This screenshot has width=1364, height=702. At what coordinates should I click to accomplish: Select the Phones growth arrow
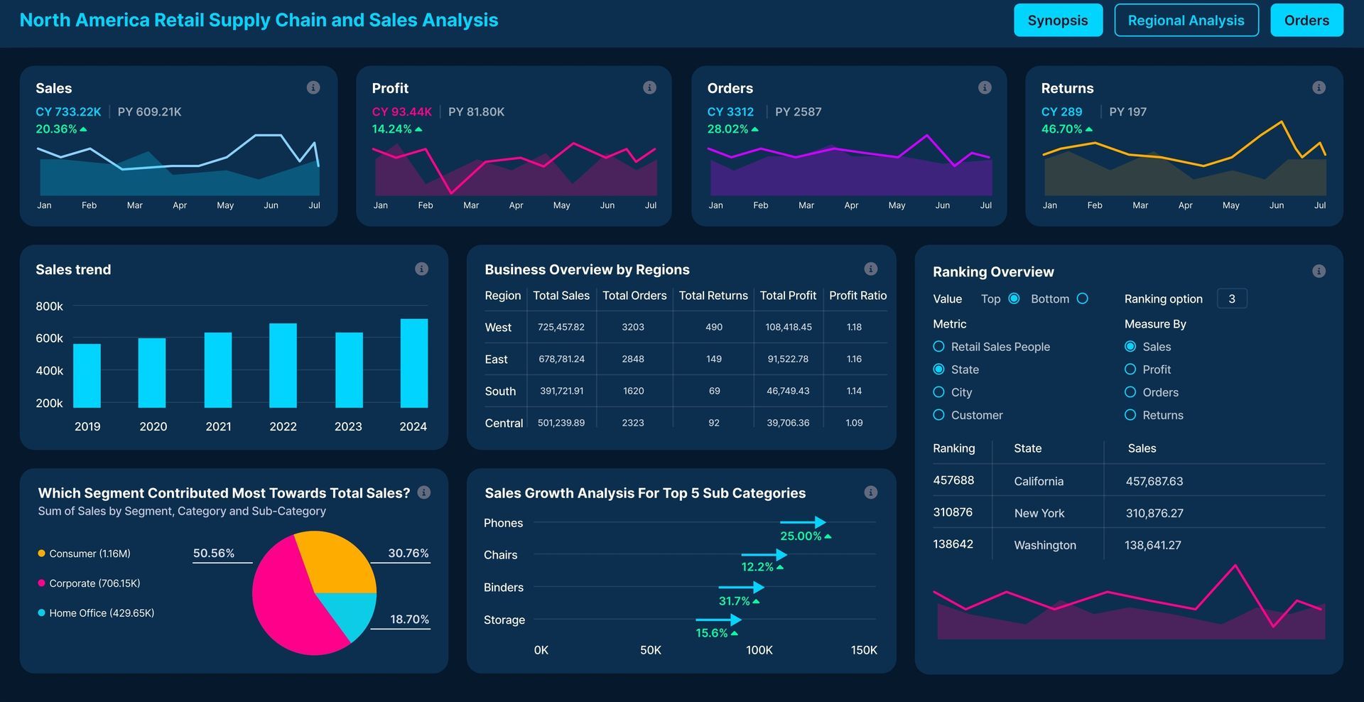[803, 522]
